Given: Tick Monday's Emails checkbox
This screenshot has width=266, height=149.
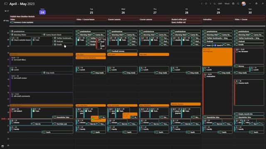Looking at the screenshot, I should [55, 45].
